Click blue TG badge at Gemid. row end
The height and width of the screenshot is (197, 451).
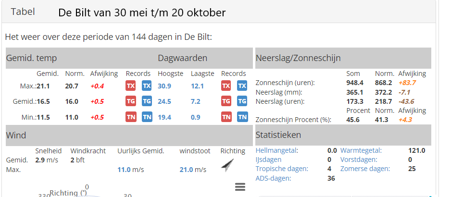242,101
